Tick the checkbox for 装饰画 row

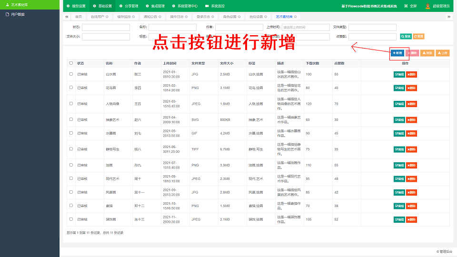coord(71,219)
